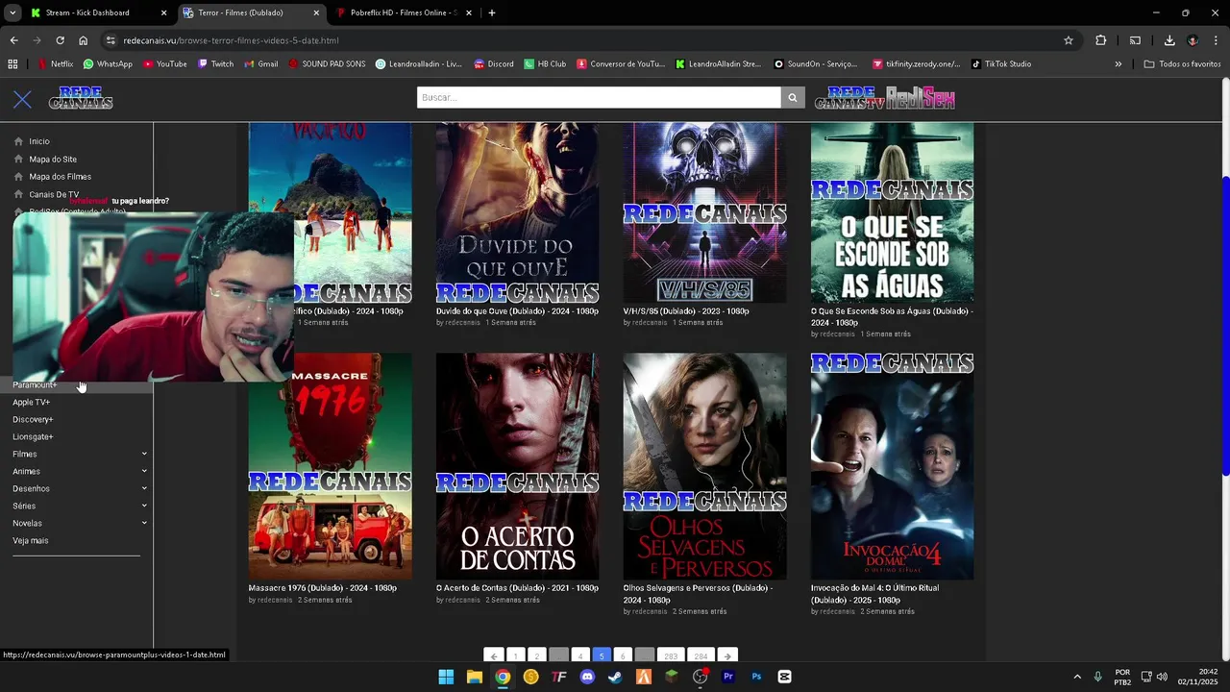Open the tab search dropdown arrow
The height and width of the screenshot is (692, 1230).
(12, 12)
